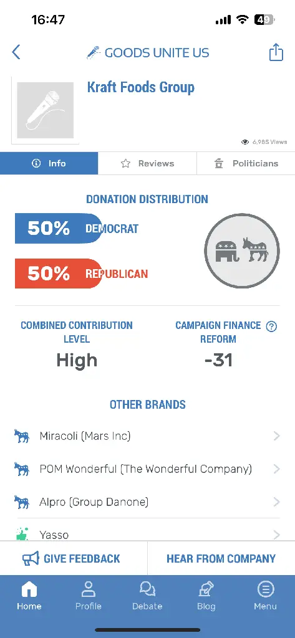Viewport: 295px width, 638px height.
Task: Tap the share icon at top right
Action: coord(276,52)
